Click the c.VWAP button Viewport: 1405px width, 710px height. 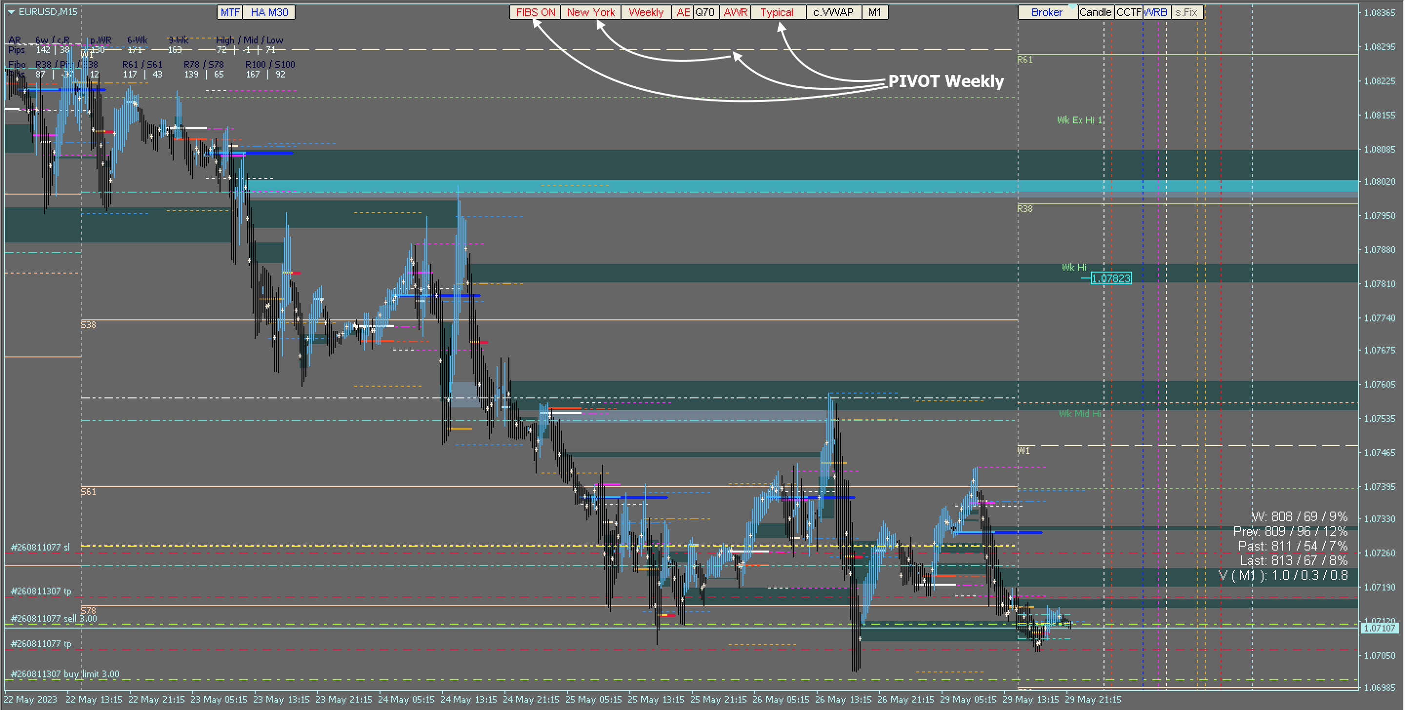point(833,12)
